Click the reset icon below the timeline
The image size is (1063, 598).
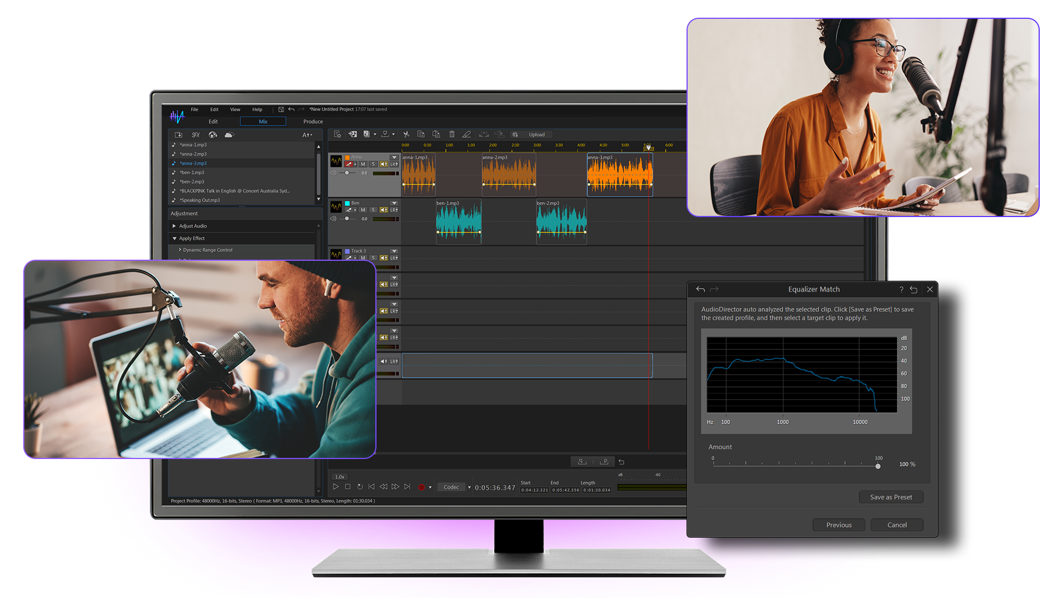tap(621, 462)
